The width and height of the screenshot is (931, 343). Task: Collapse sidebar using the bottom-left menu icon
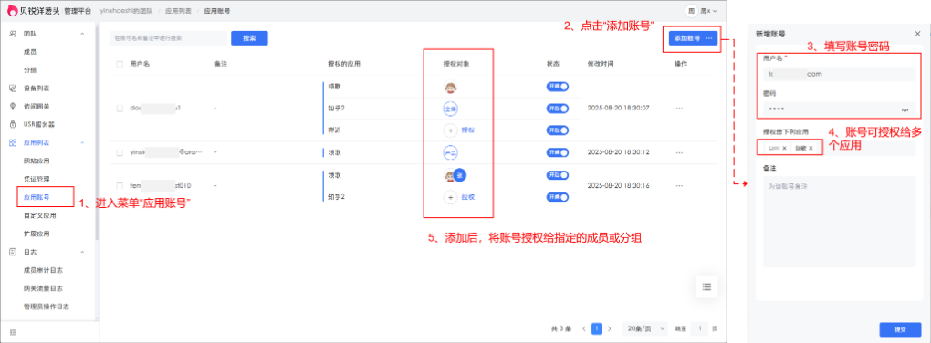(13, 332)
